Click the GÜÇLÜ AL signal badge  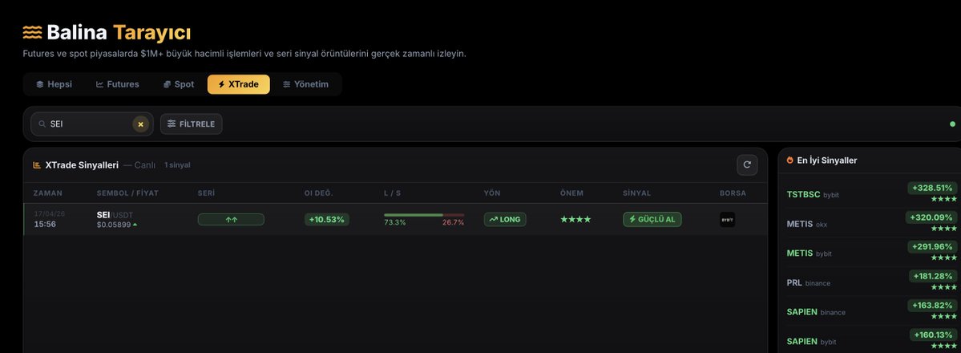click(x=652, y=219)
